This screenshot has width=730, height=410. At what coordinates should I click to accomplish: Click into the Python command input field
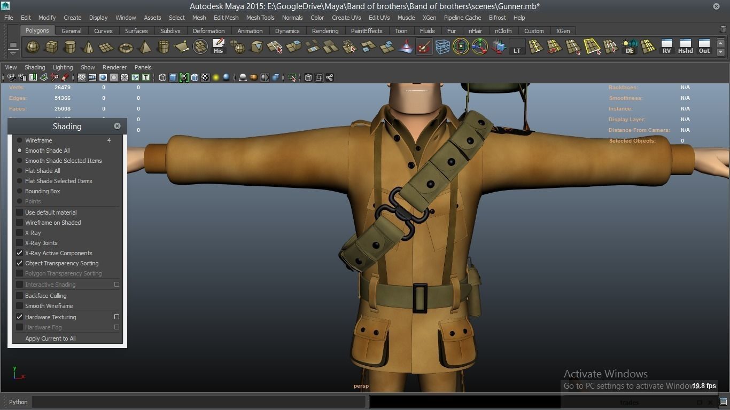[199, 402]
